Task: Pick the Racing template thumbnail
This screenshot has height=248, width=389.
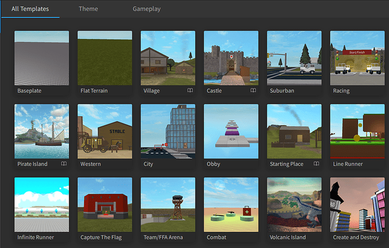Action: (357, 58)
